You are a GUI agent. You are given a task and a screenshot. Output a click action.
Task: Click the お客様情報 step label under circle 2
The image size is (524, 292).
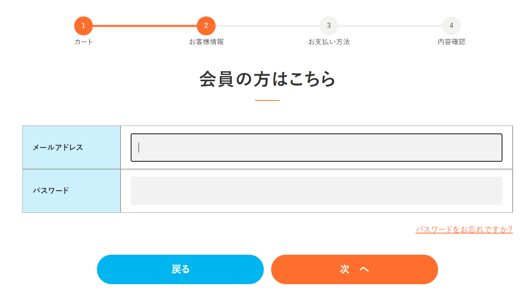(205, 42)
